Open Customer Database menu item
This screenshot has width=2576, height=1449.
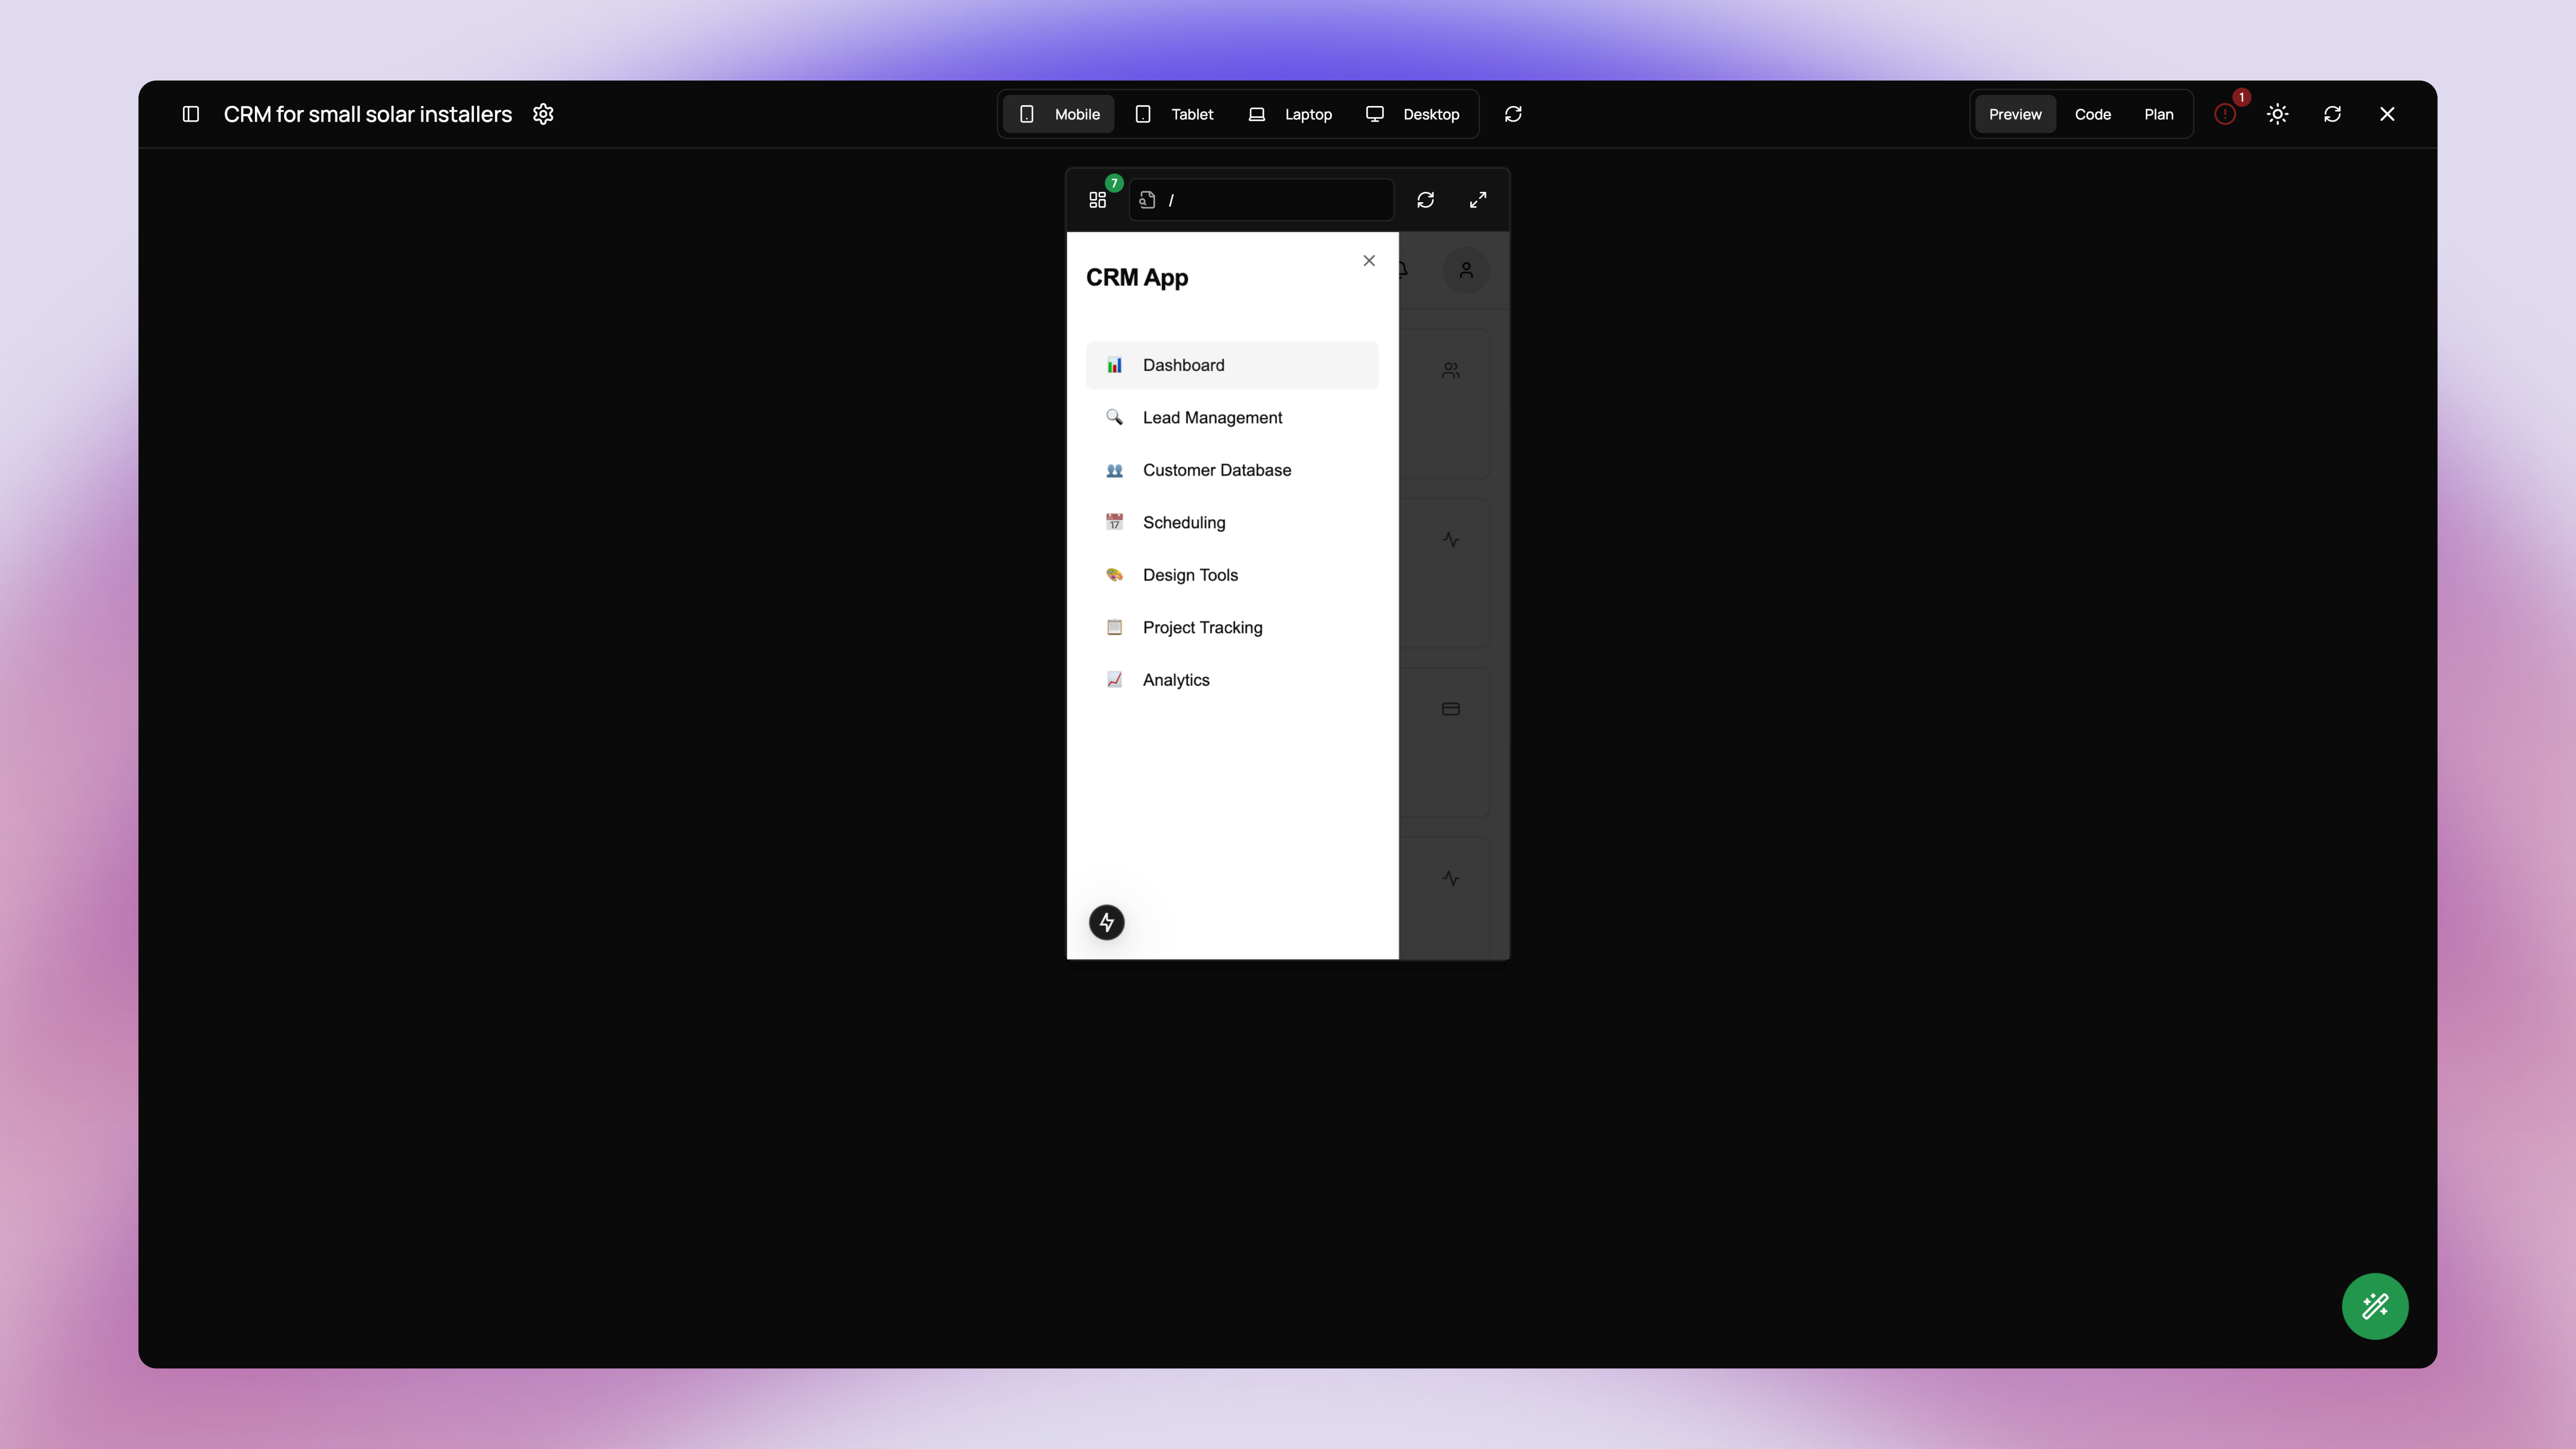pyautogui.click(x=1216, y=470)
